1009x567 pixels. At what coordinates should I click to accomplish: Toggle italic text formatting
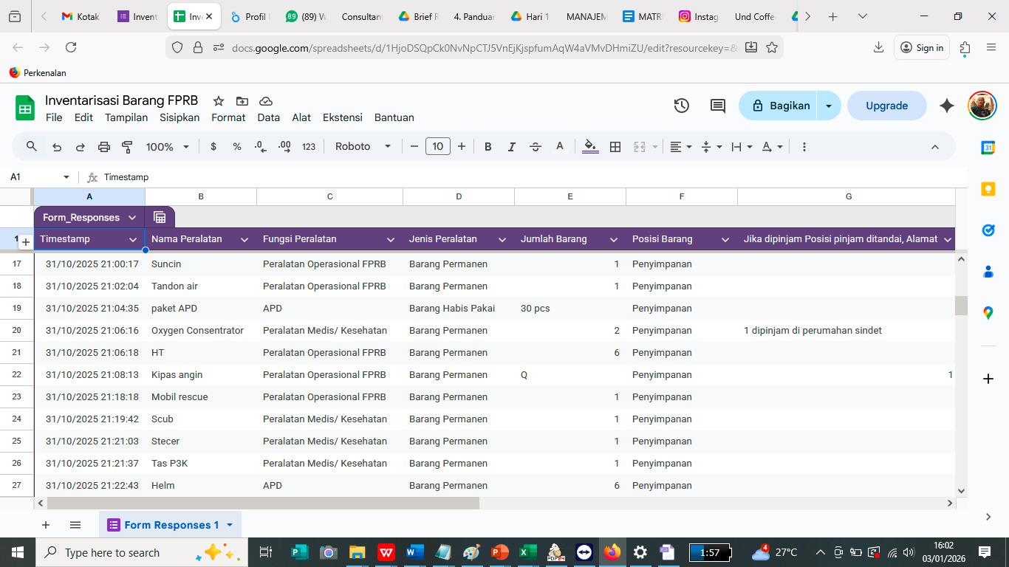click(x=511, y=147)
